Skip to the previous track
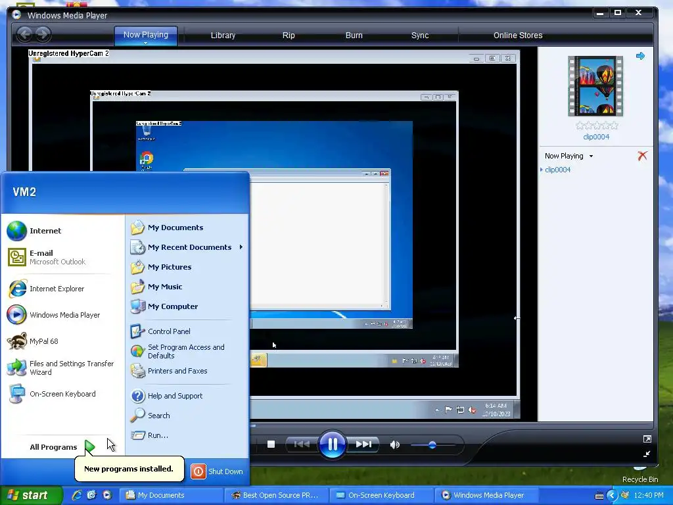Image resolution: width=673 pixels, height=505 pixels. point(302,444)
